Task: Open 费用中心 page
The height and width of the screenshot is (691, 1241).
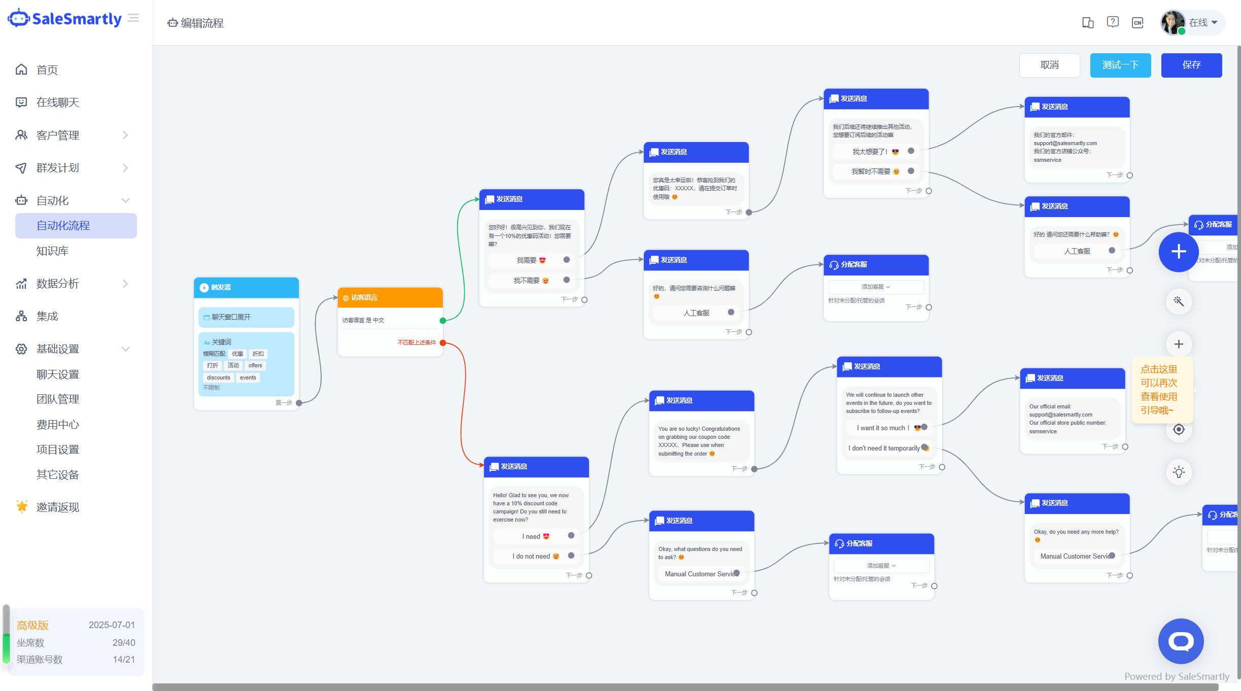Action: tap(58, 424)
